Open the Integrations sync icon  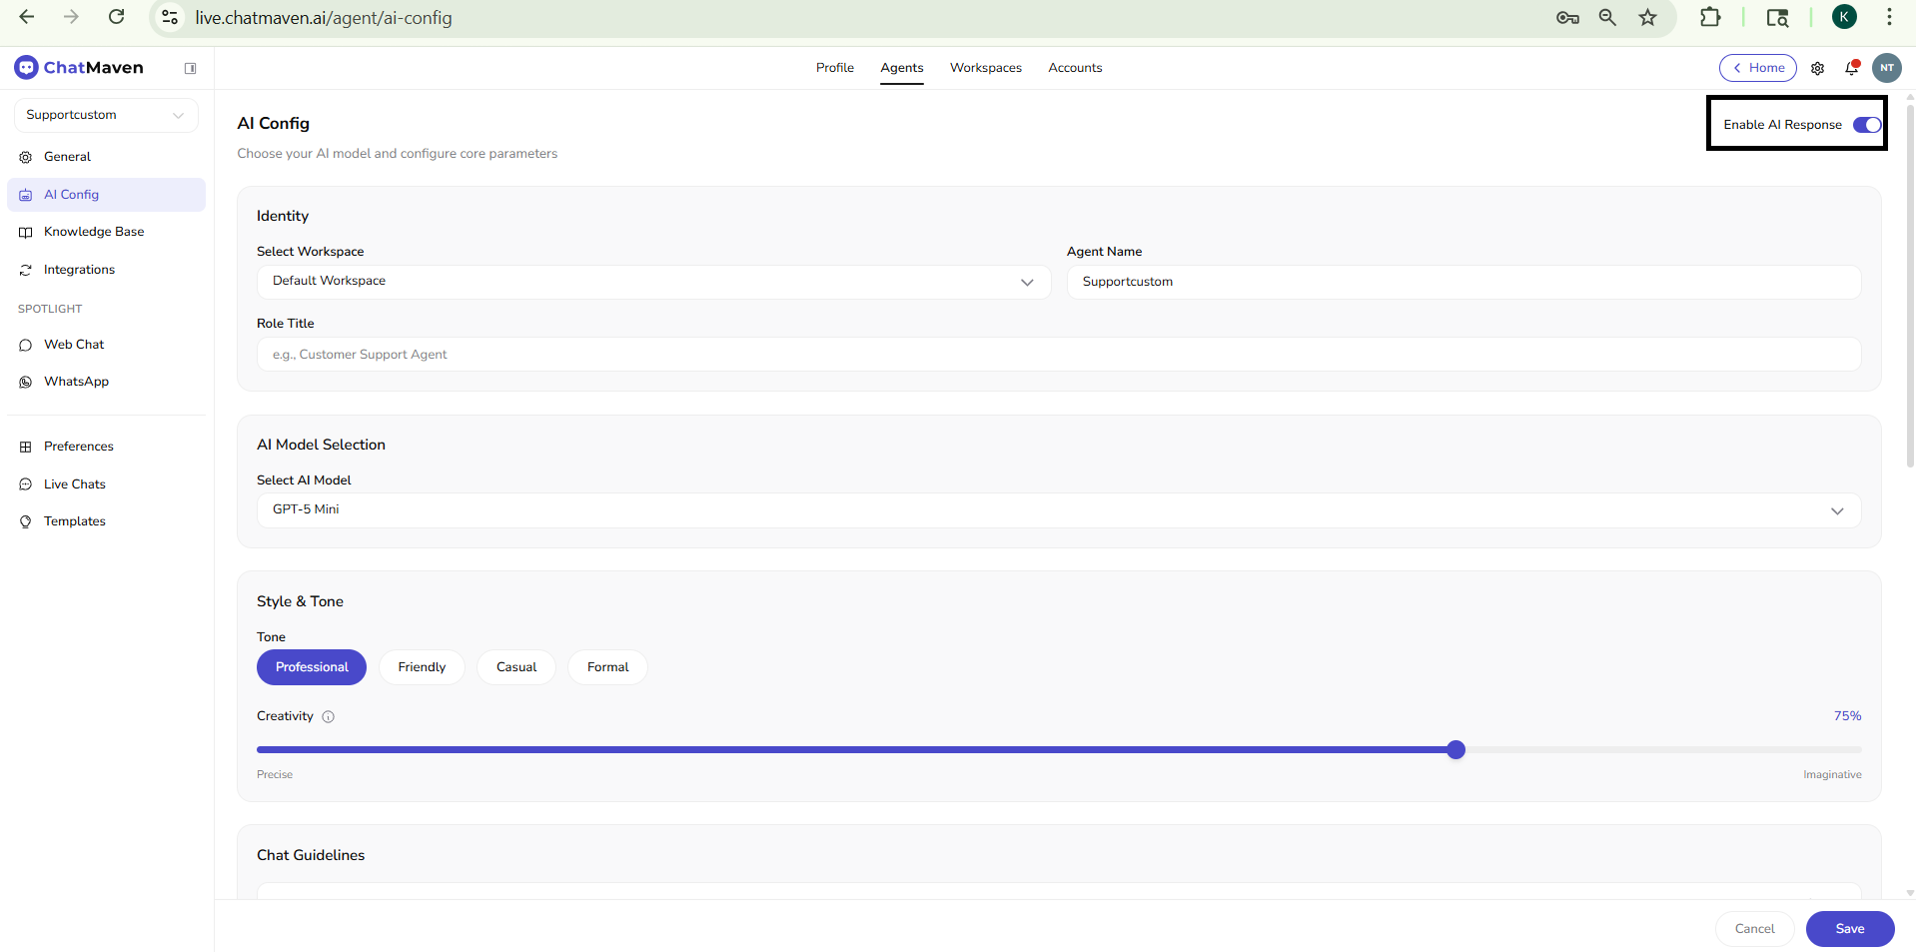(x=25, y=270)
